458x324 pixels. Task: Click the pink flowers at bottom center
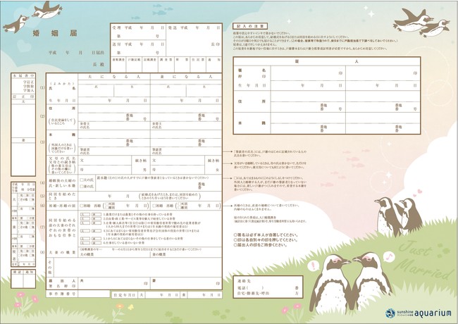(x=290, y=308)
